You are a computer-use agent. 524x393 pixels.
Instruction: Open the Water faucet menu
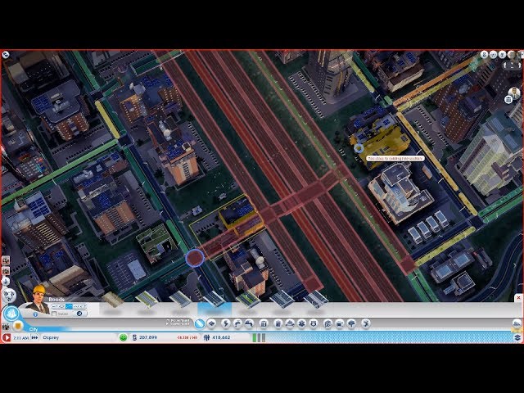[237, 323]
